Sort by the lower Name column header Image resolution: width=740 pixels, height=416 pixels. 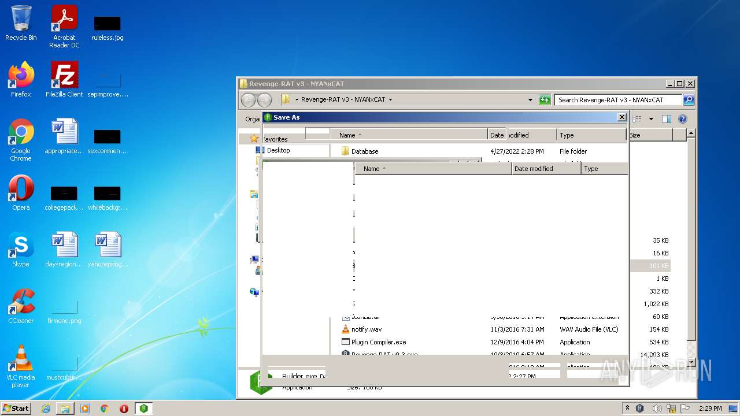(433, 169)
